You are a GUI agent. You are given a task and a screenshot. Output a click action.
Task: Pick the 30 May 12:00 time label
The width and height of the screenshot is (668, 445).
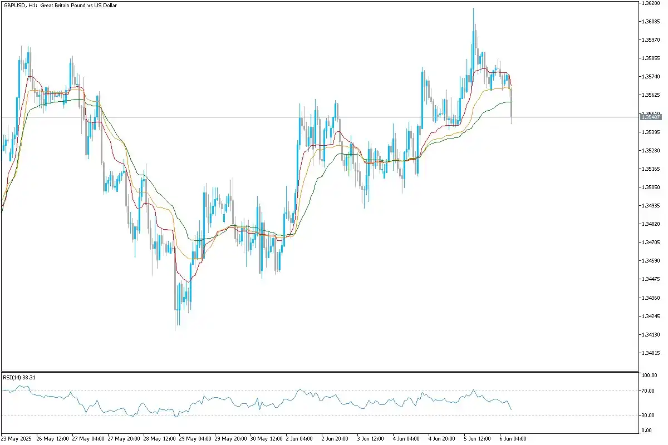(266, 438)
